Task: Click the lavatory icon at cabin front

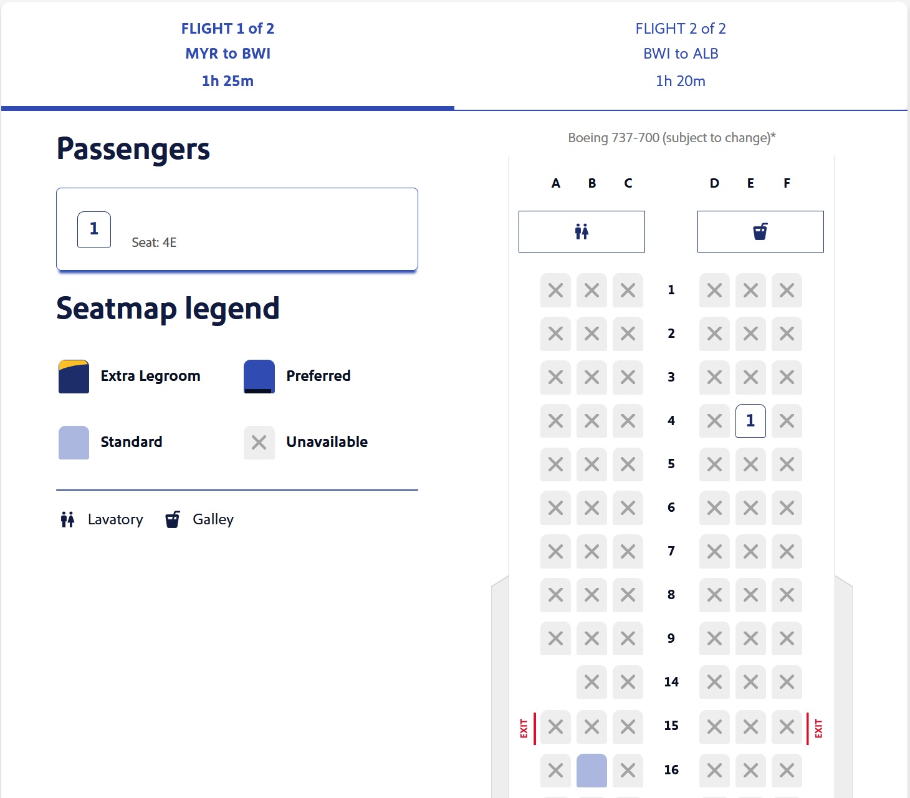Action: click(x=582, y=232)
